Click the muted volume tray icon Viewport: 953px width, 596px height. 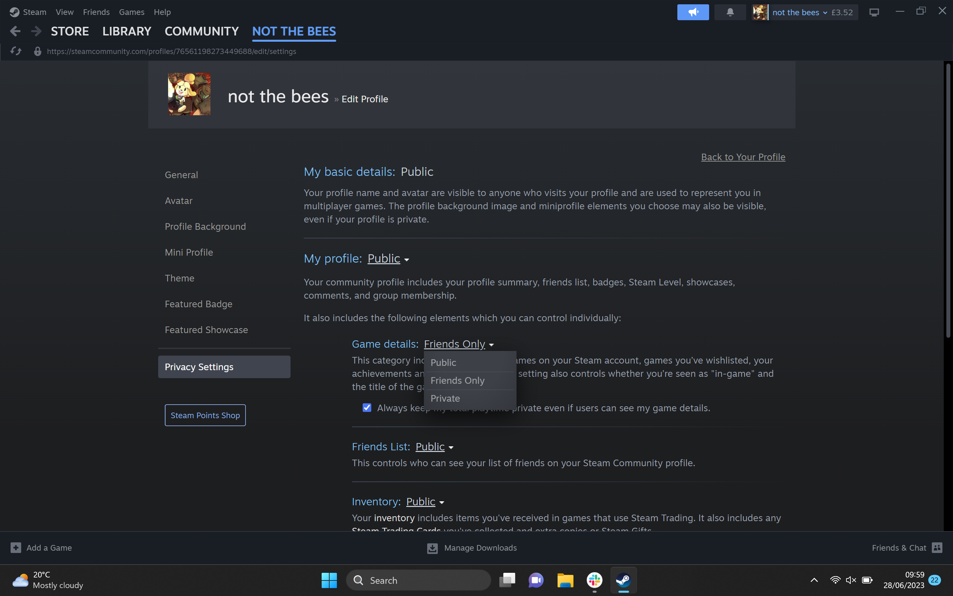pos(851,580)
